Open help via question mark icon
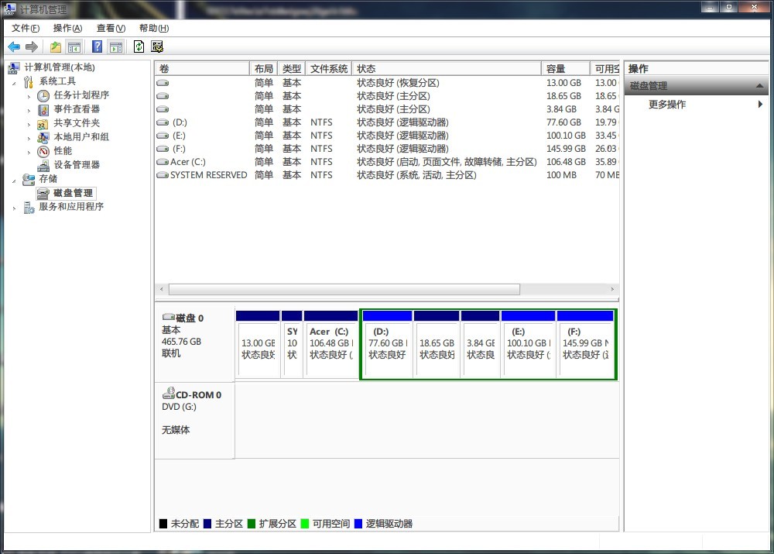This screenshot has width=774, height=554. pos(98,47)
